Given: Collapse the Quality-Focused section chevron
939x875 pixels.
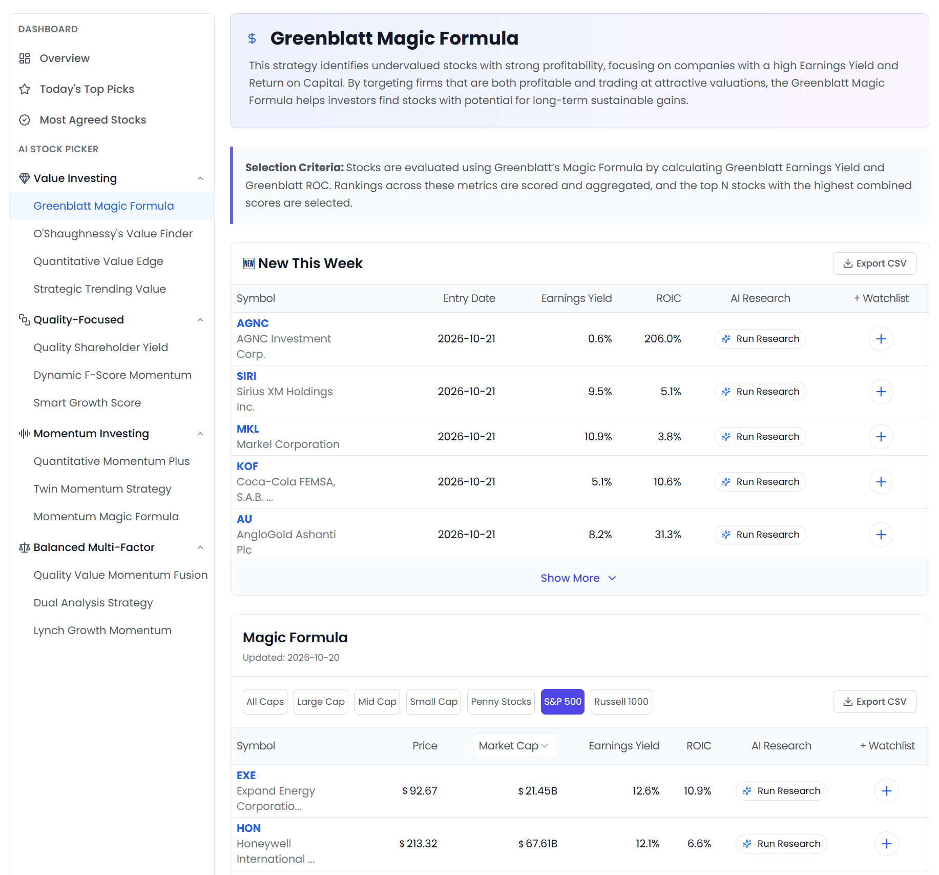Looking at the screenshot, I should tap(200, 320).
